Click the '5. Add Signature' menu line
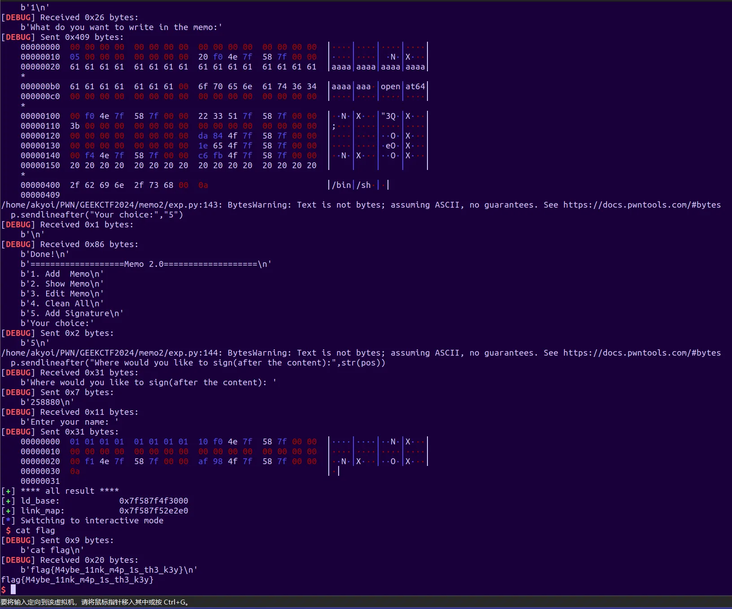732x609 pixels. coord(72,313)
